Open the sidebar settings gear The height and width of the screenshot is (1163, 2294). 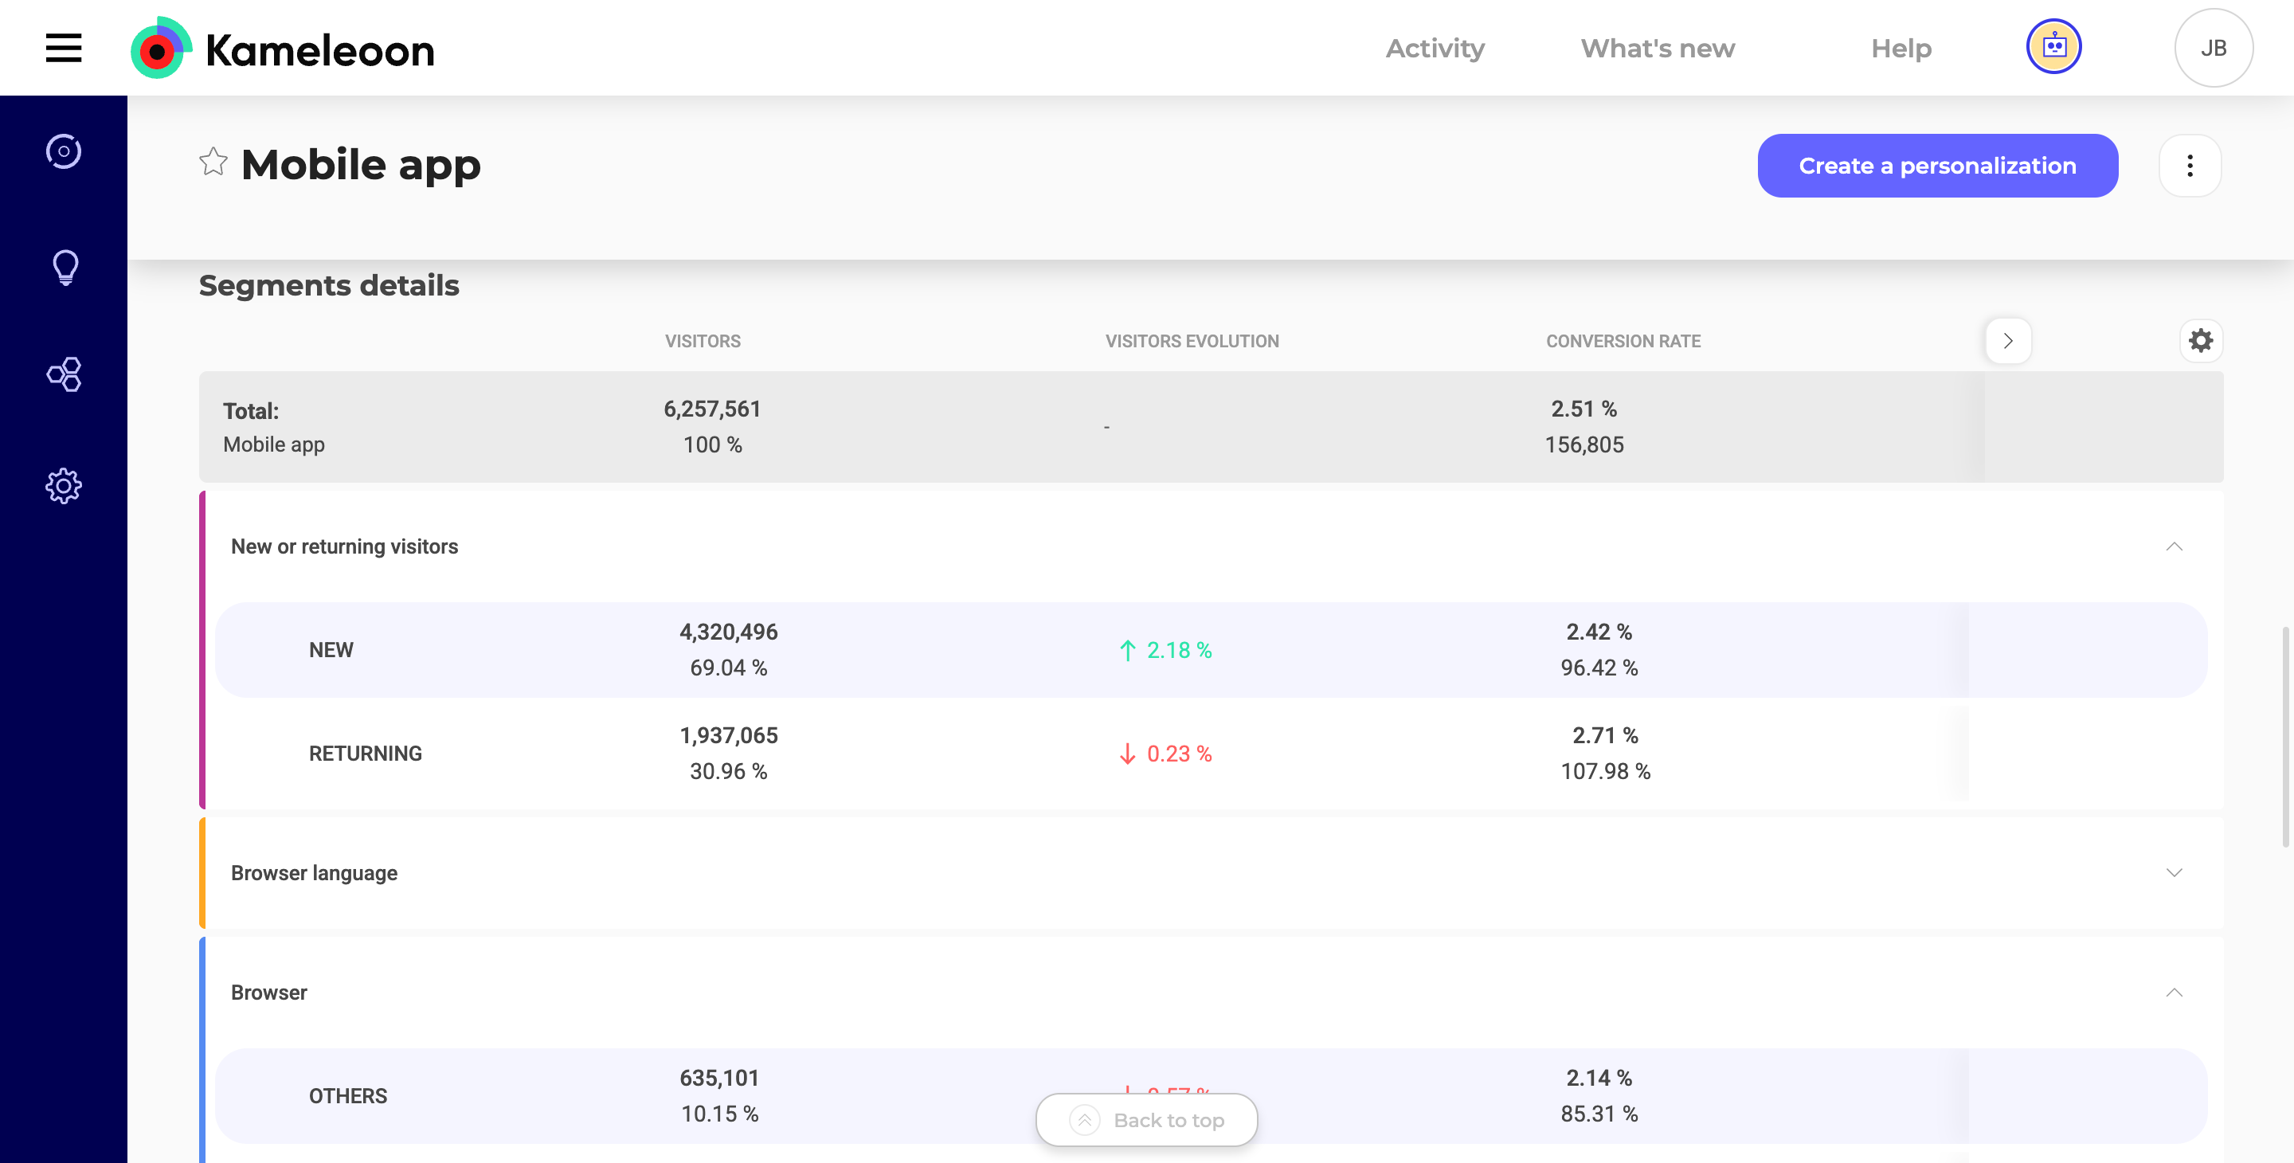point(63,486)
